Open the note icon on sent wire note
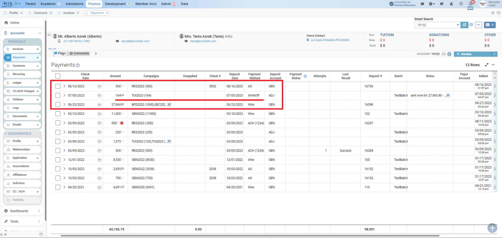502x238 pixels. 448,95
